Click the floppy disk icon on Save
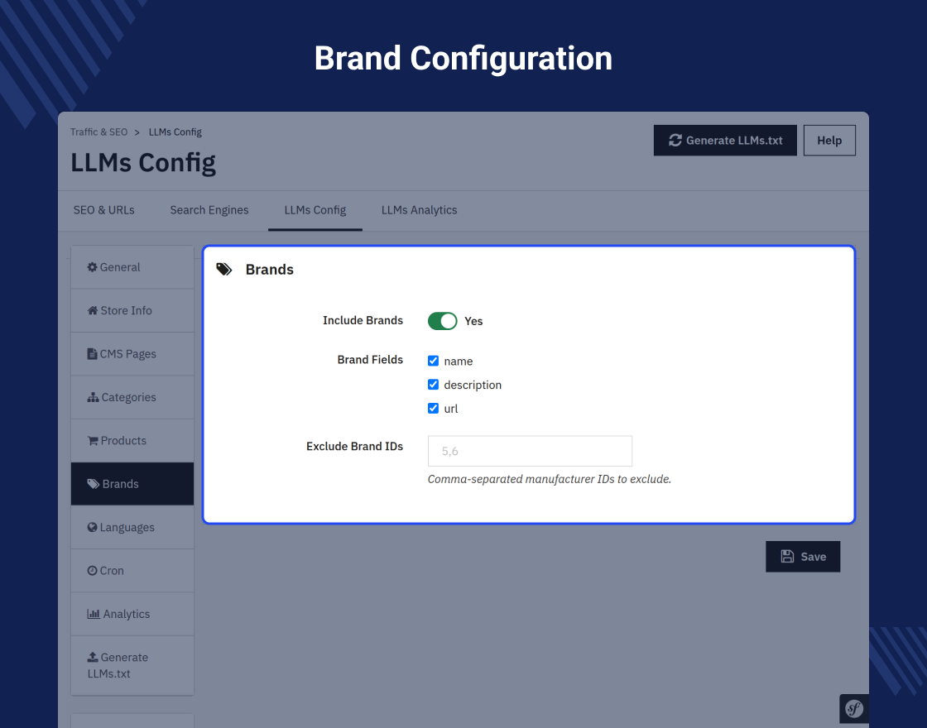Image resolution: width=927 pixels, height=728 pixels. point(787,557)
